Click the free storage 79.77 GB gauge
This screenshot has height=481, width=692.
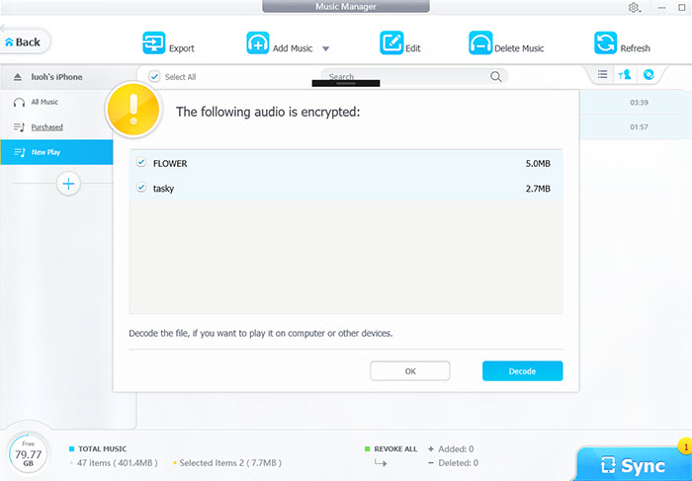pyautogui.click(x=29, y=454)
